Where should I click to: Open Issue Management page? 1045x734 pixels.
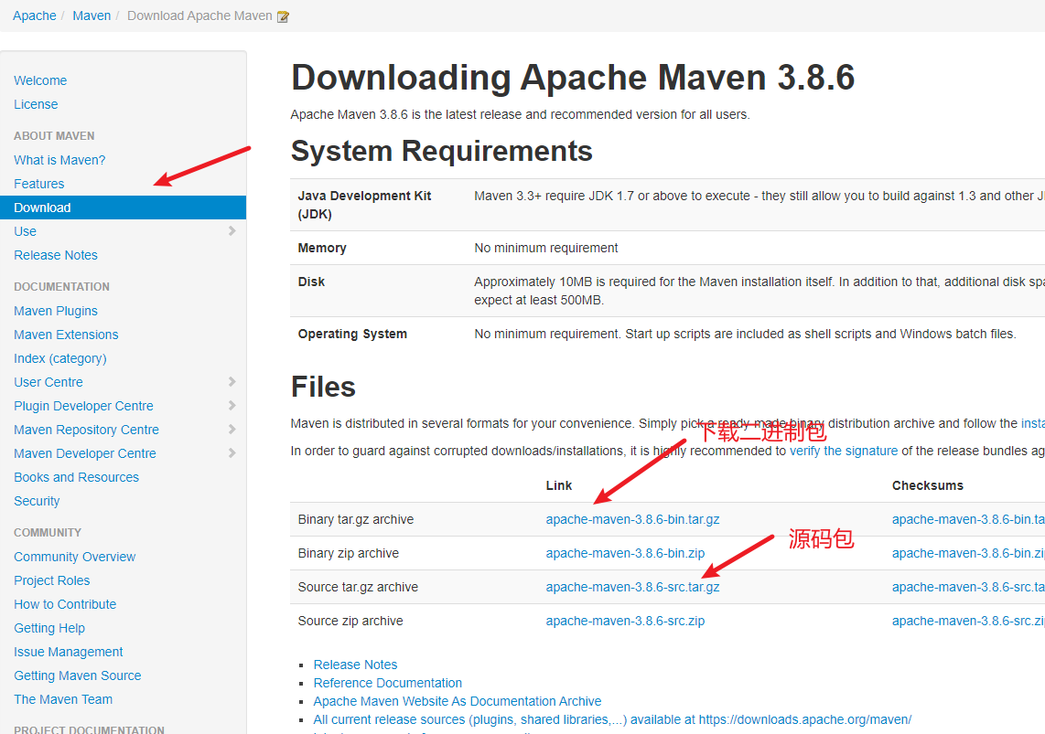[69, 652]
